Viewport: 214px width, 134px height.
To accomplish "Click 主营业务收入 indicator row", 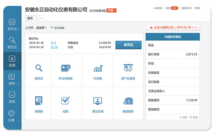I will tap(173, 91).
